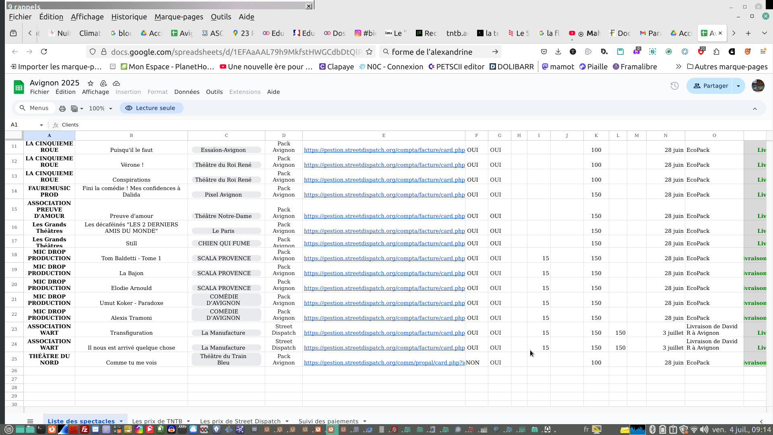The width and height of the screenshot is (773, 435).
Task: Open all sheets list hamburger icon
Action: 30,421
